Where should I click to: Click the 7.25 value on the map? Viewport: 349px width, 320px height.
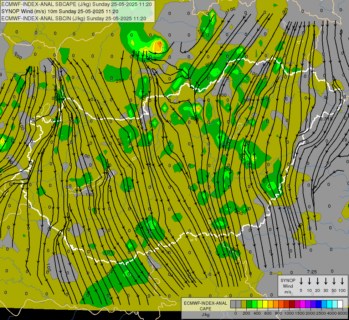(x=312, y=272)
